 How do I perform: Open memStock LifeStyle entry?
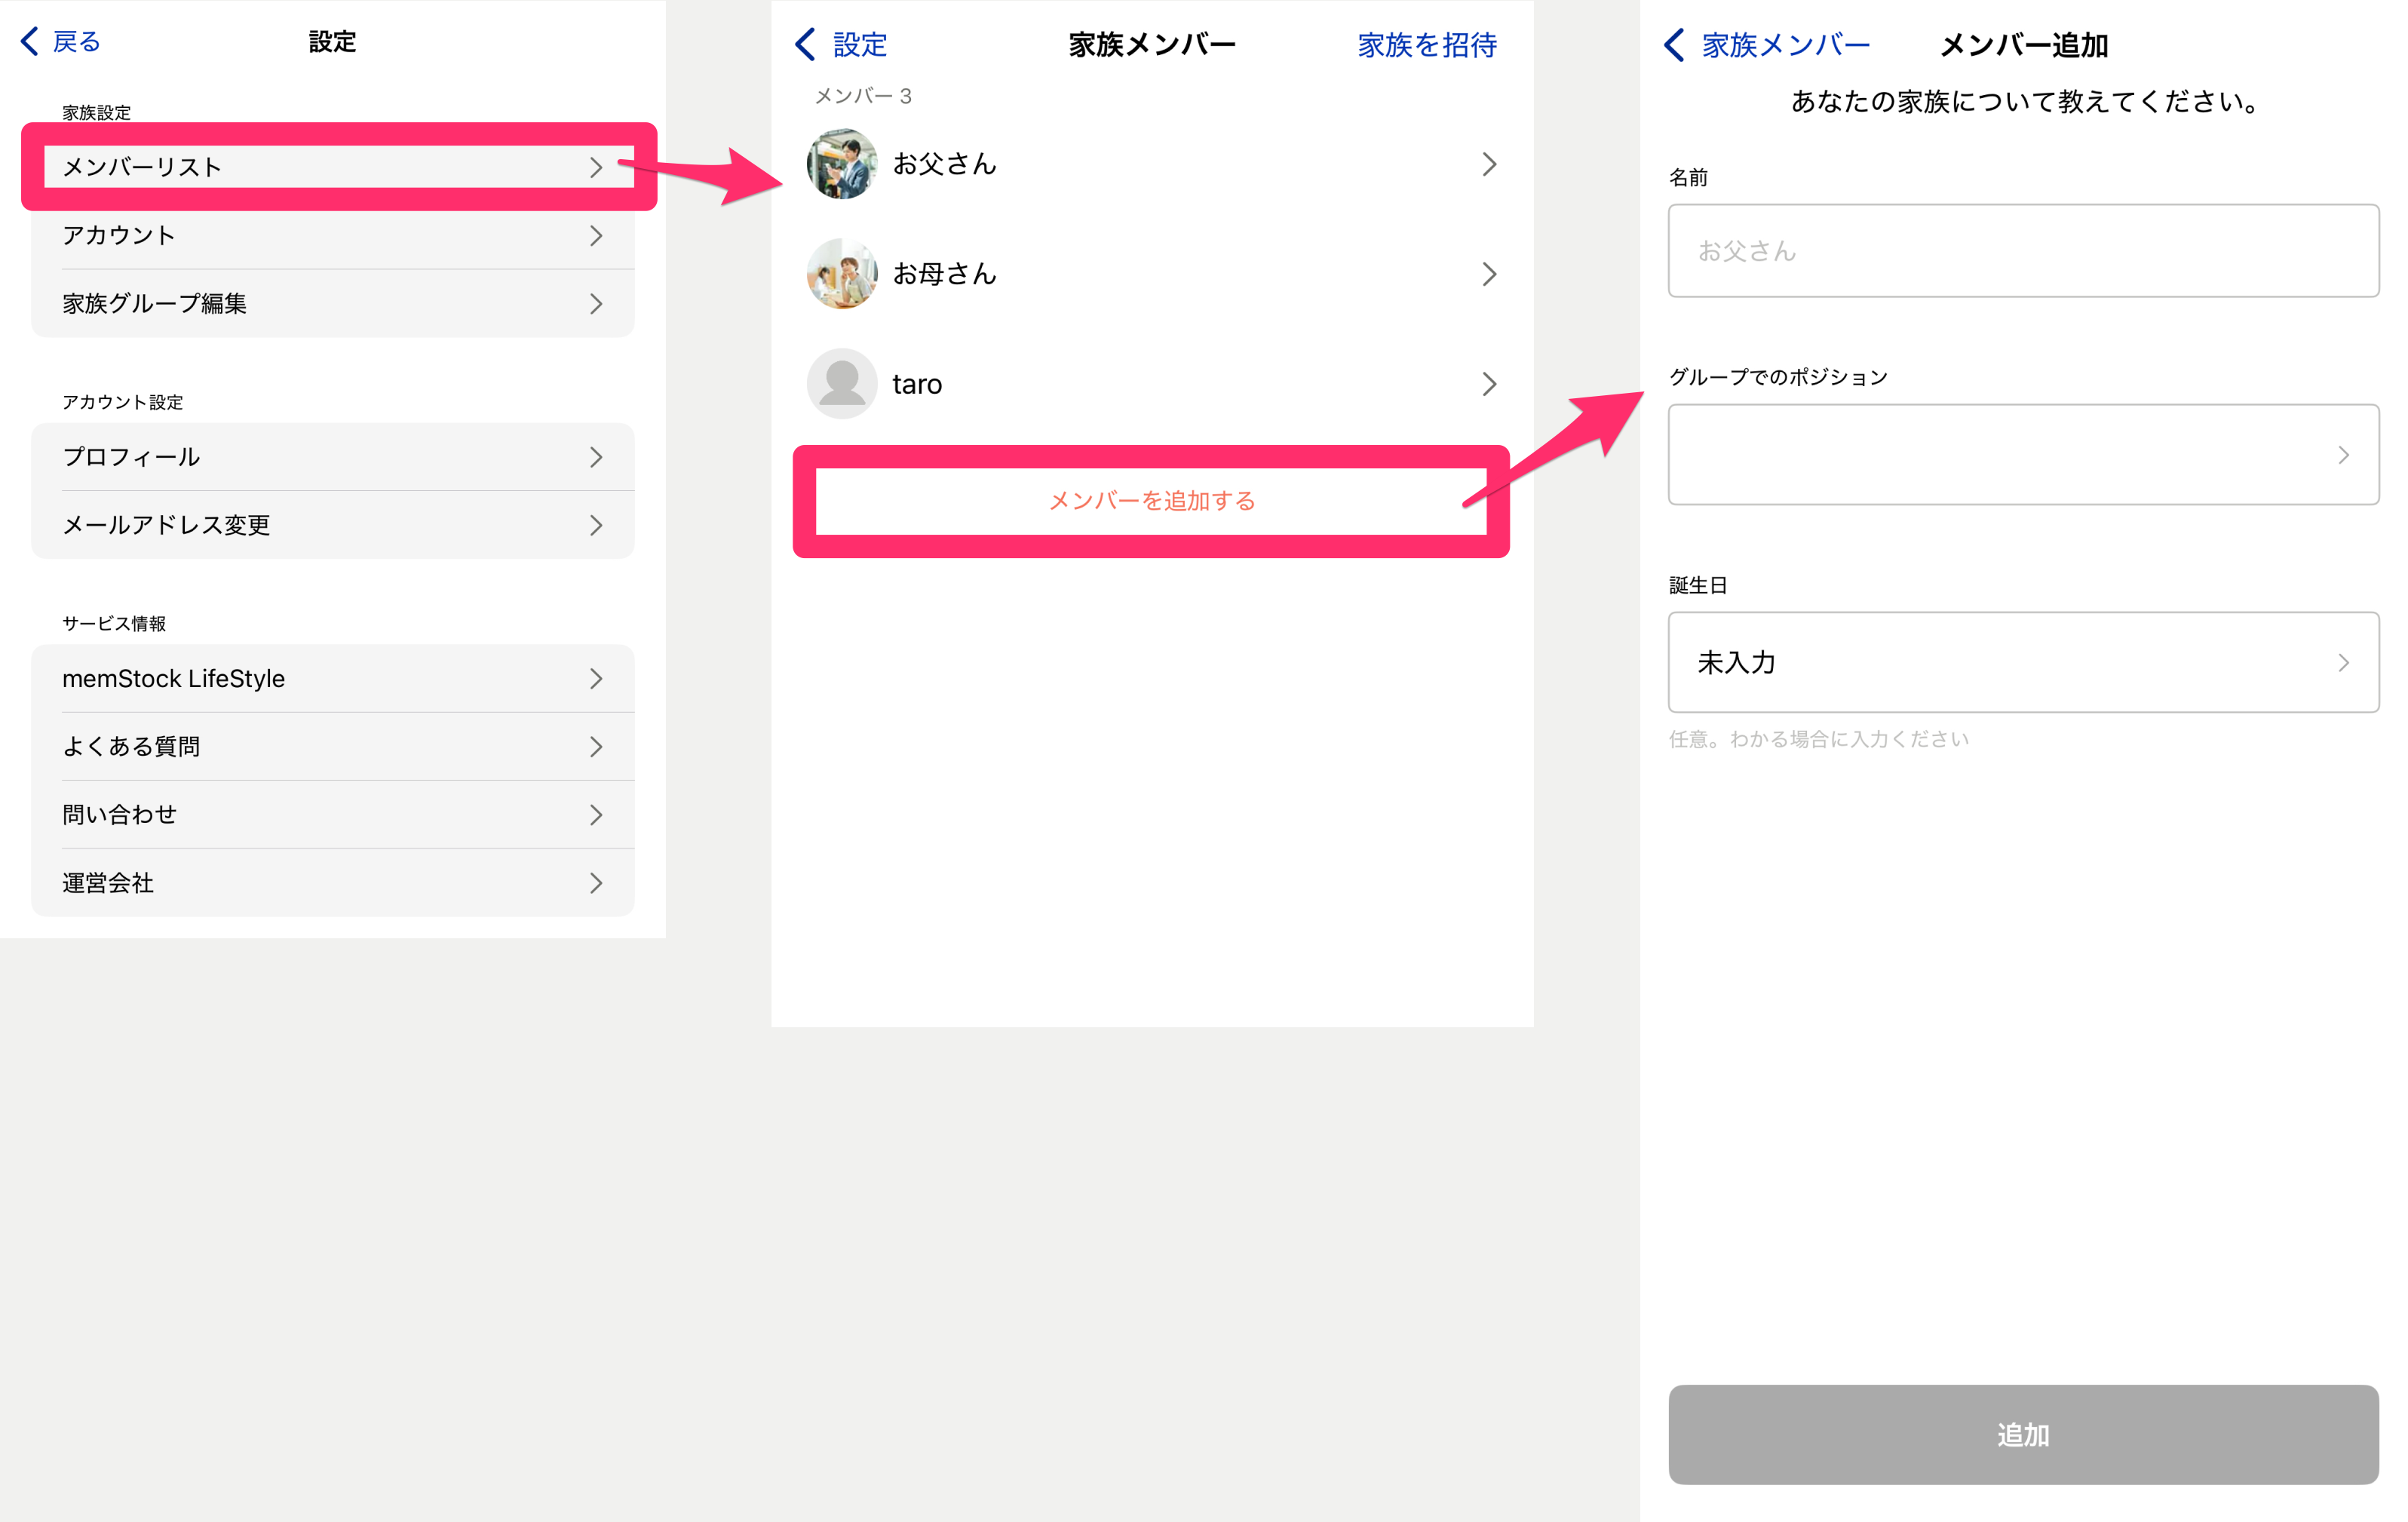(x=332, y=679)
